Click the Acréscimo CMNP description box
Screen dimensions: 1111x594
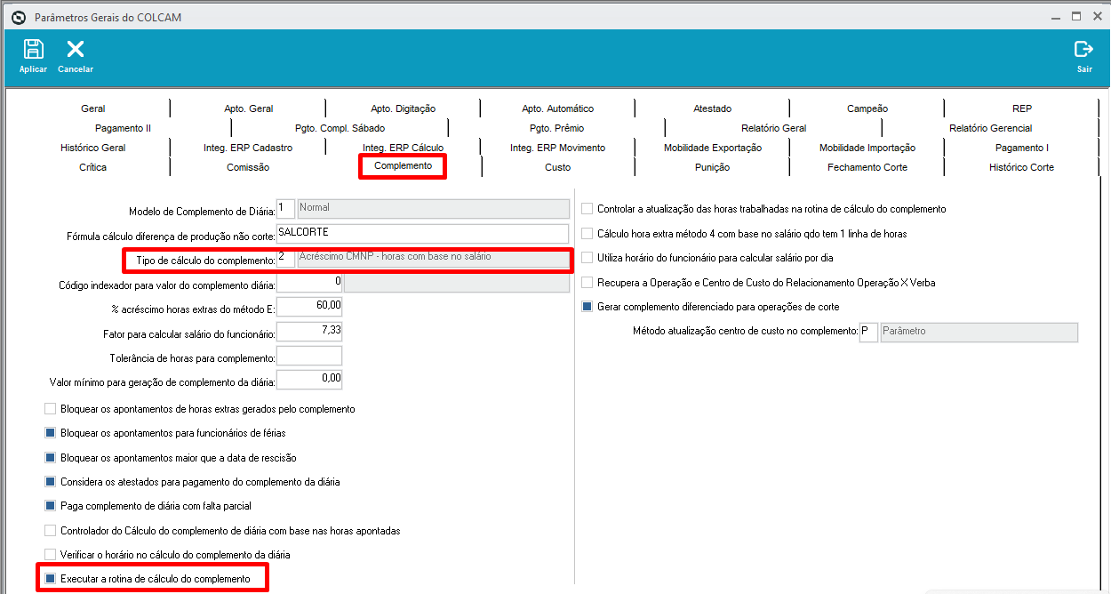[x=433, y=259]
